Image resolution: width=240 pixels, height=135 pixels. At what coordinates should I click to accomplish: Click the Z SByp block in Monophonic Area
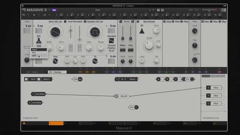coord(214,103)
